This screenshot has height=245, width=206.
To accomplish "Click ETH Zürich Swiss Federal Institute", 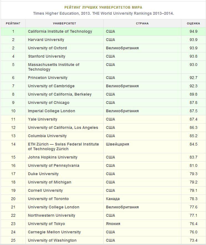I will 63,146.
